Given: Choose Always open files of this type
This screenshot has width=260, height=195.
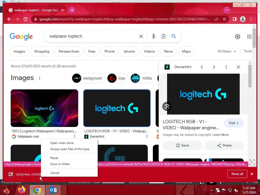Looking at the screenshot, I should coord(69,149).
